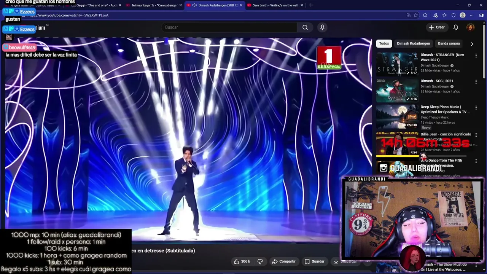
Task: Mute the Dimash tab via speaker icon
Action: pos(194,5)
